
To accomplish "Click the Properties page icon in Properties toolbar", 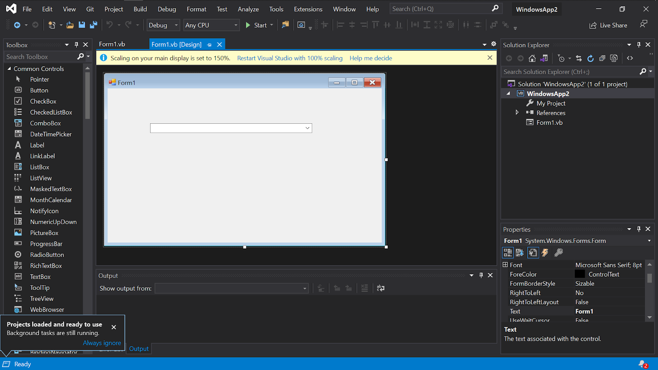I will 533,252.
